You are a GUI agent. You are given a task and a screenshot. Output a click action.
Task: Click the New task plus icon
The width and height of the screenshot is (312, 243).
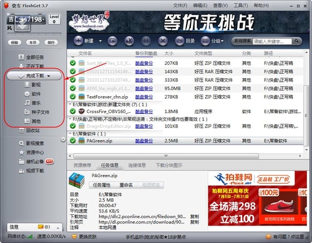(79, 41)
